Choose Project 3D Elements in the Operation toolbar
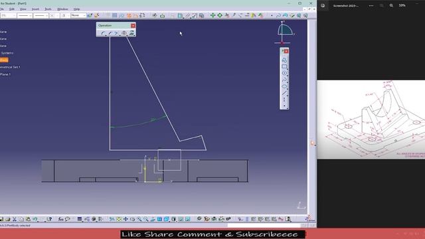Image resolution: width=425 pixels, height=239 pixels. point(131,33)
